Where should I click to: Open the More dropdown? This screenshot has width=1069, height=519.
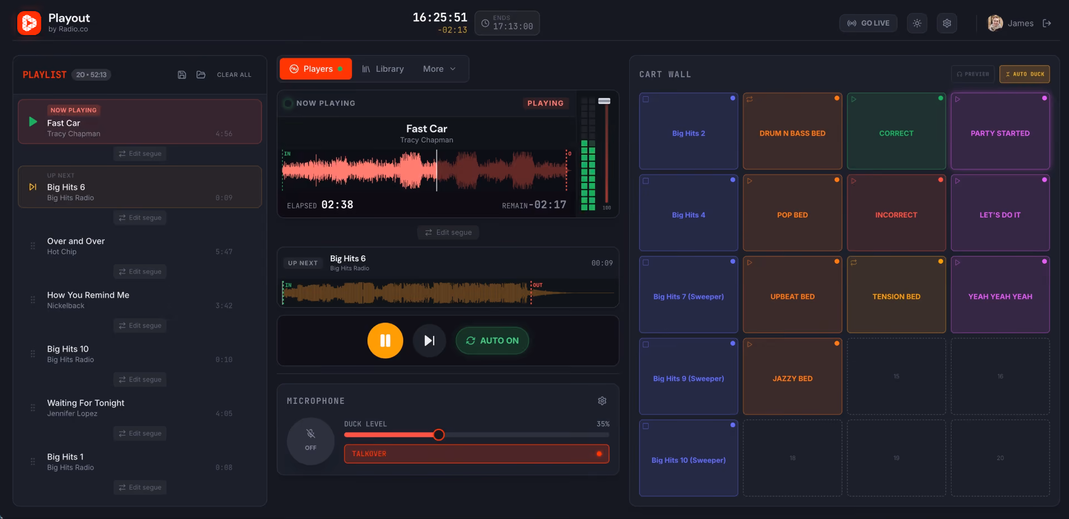pos(439,69)
